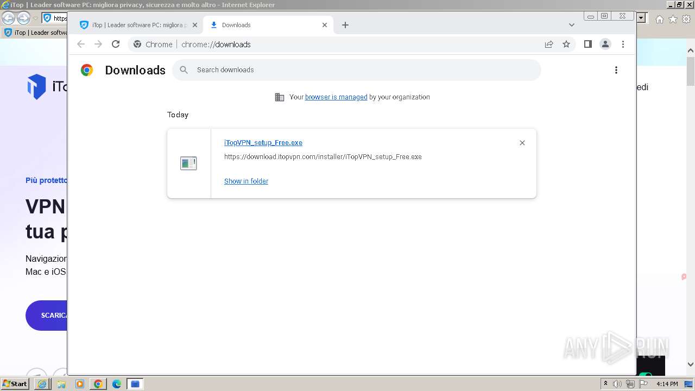Show hidden system tray icons
This screenshot has width=695, height=391.
[605, 384]
